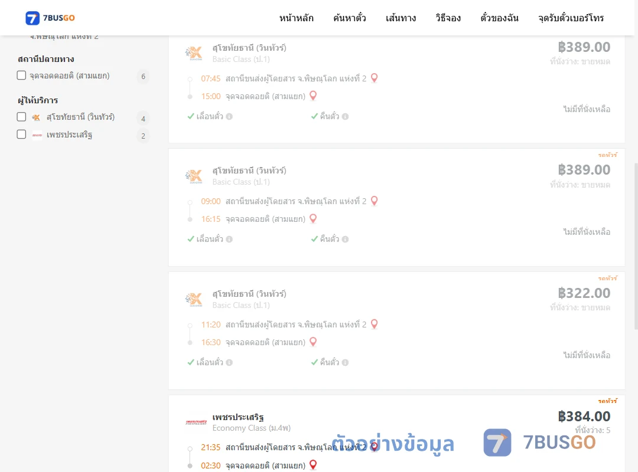Click the เพชรประเสริฐ operator name in trip card

(x=238, y=417)
